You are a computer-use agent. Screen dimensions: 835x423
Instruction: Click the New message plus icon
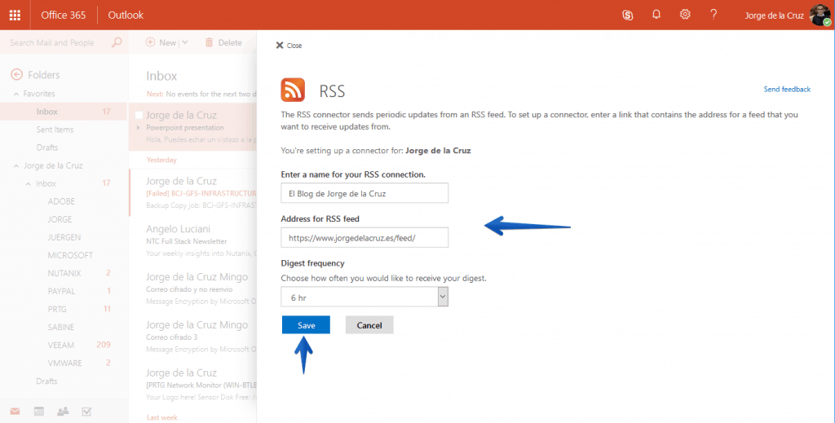[150, 42]
